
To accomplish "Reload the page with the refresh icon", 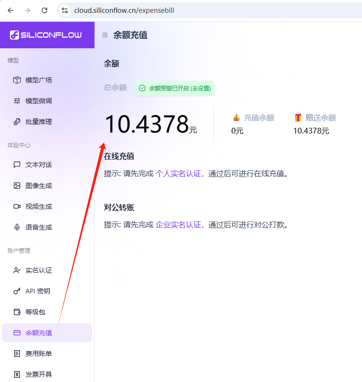I will 44,10.
